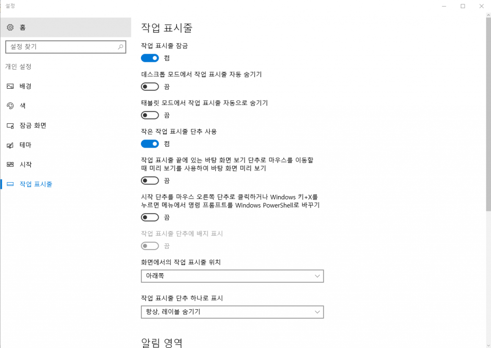Click the 설정 찾기 search field

[x=66, y=47]
